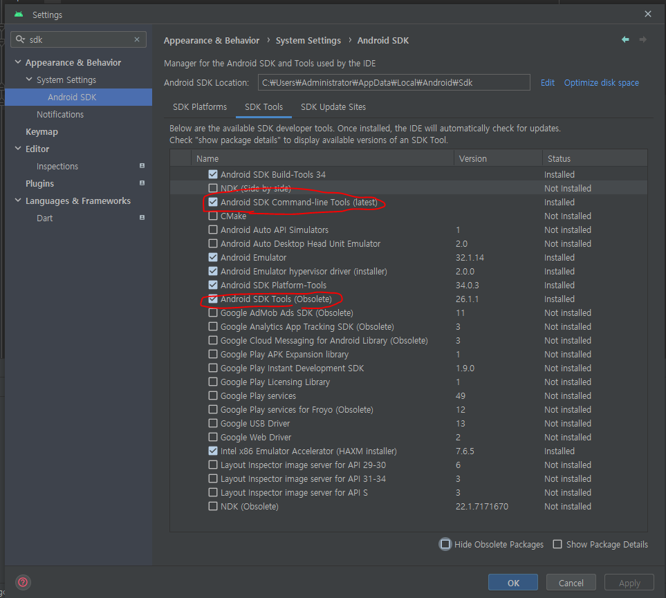Click the badge icon beside Inspections
Viewport: 666px width, 598px height.
click(x=142, y=166)
